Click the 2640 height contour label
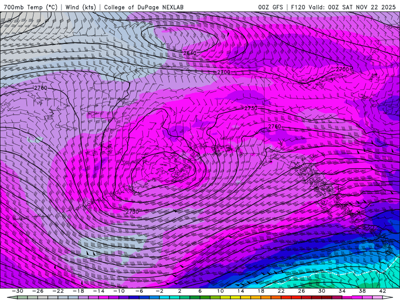400x300 pixels. (x=190, y=53)
